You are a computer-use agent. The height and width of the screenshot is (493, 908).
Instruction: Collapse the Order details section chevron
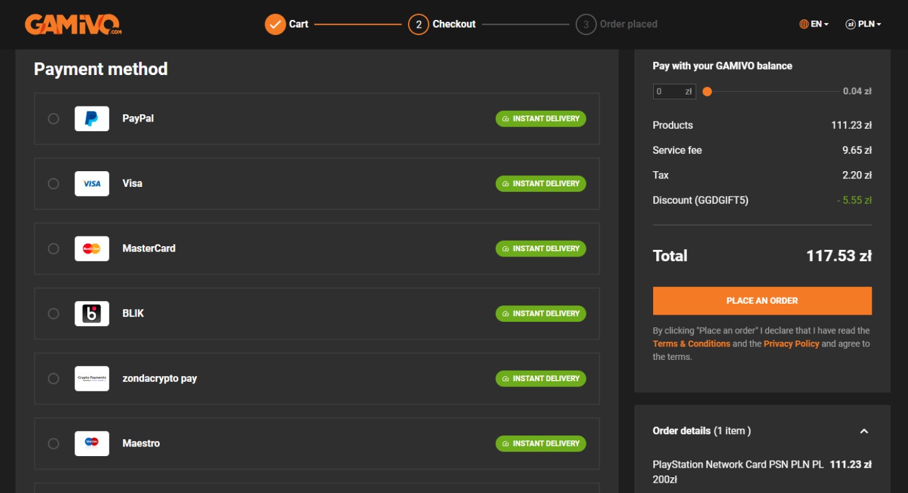point(864,431)
